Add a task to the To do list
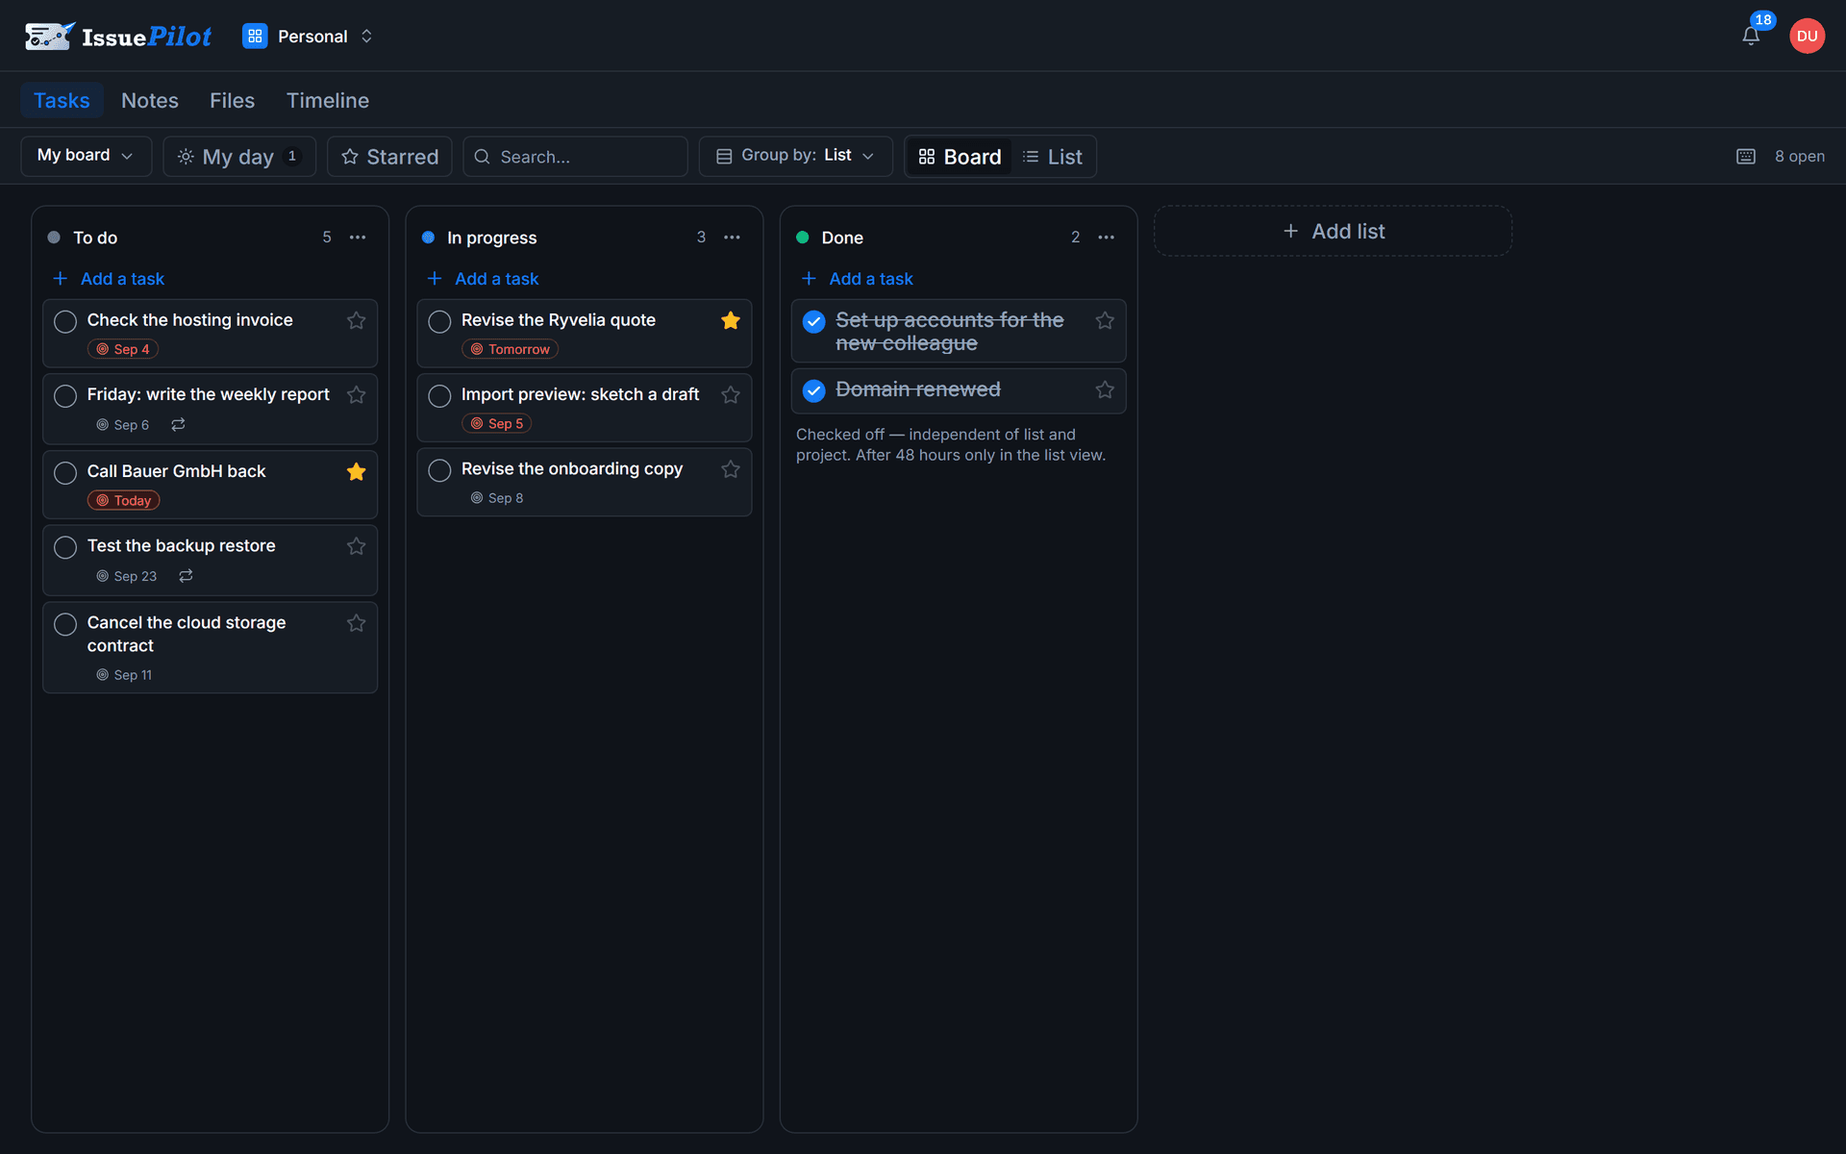 pos(109,279)
